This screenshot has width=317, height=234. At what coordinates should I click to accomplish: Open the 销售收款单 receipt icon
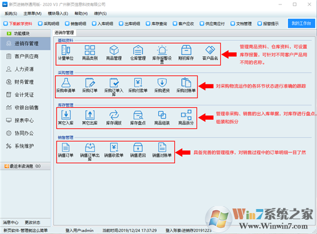[x=114, y=150]
